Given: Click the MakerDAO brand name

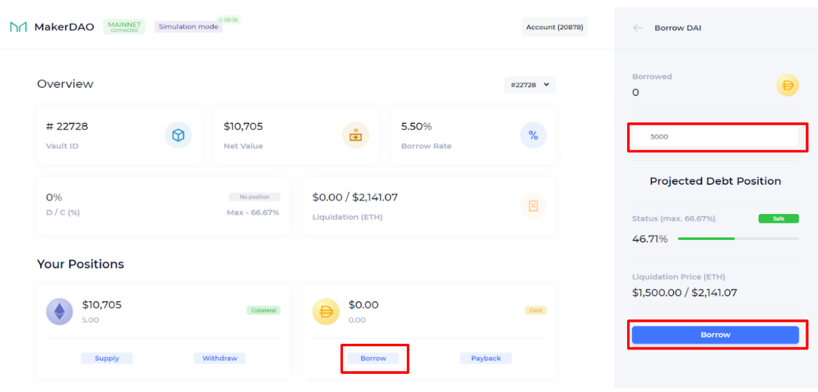Looking at the screenshot, I should pyautogui.click(x=64, y=27).
